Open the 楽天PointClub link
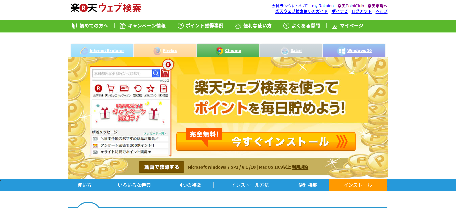The image size is (456, 208). tap(351, 6)
